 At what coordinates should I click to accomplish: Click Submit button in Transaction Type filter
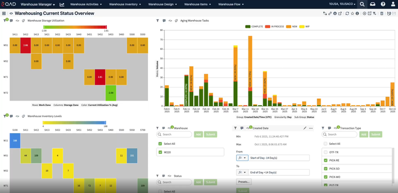(376, 135)
